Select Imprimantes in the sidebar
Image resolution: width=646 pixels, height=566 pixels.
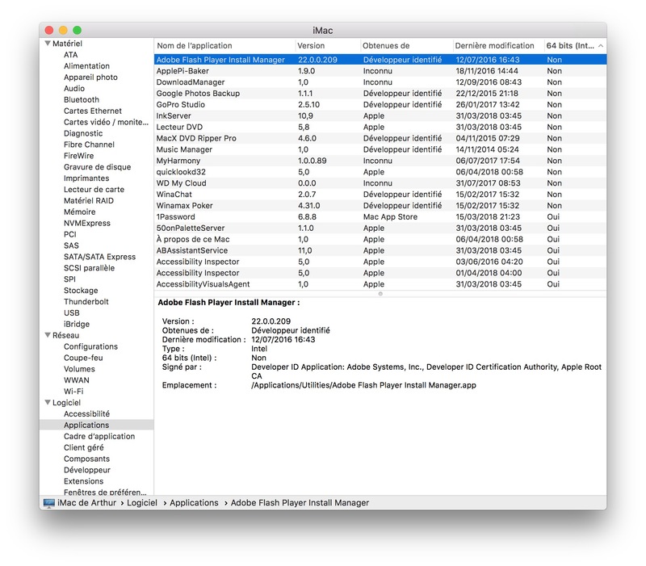86,178
